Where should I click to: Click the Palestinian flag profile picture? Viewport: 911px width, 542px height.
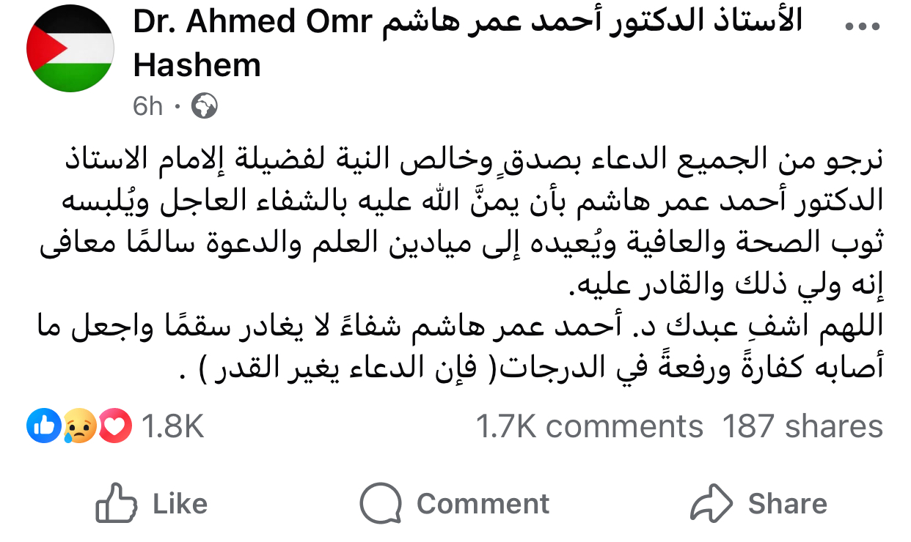click(x=70, y=49)
